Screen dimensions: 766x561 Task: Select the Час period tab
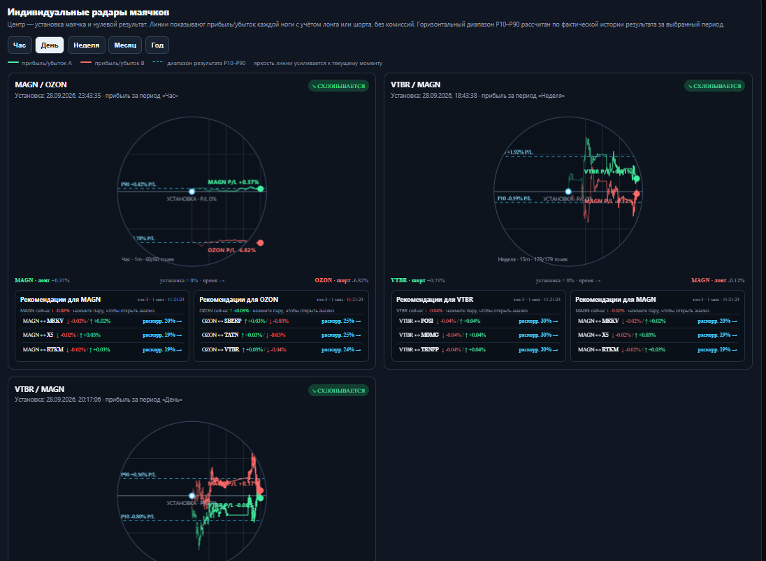(20, 45)
